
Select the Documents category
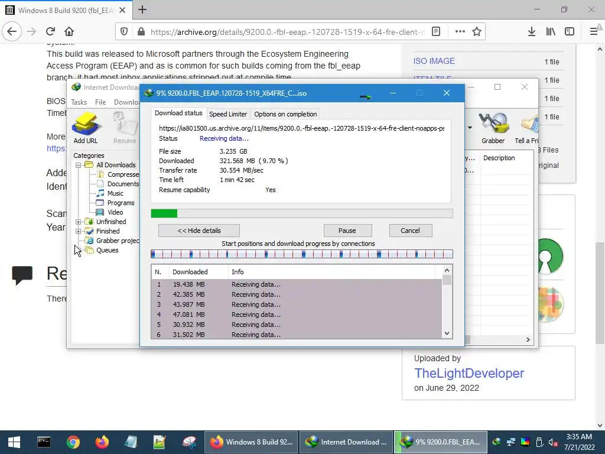tap(123, 184)
